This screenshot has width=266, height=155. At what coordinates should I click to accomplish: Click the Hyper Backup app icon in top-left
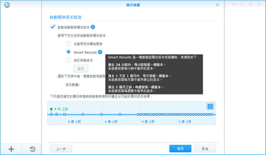click(7, 5)
